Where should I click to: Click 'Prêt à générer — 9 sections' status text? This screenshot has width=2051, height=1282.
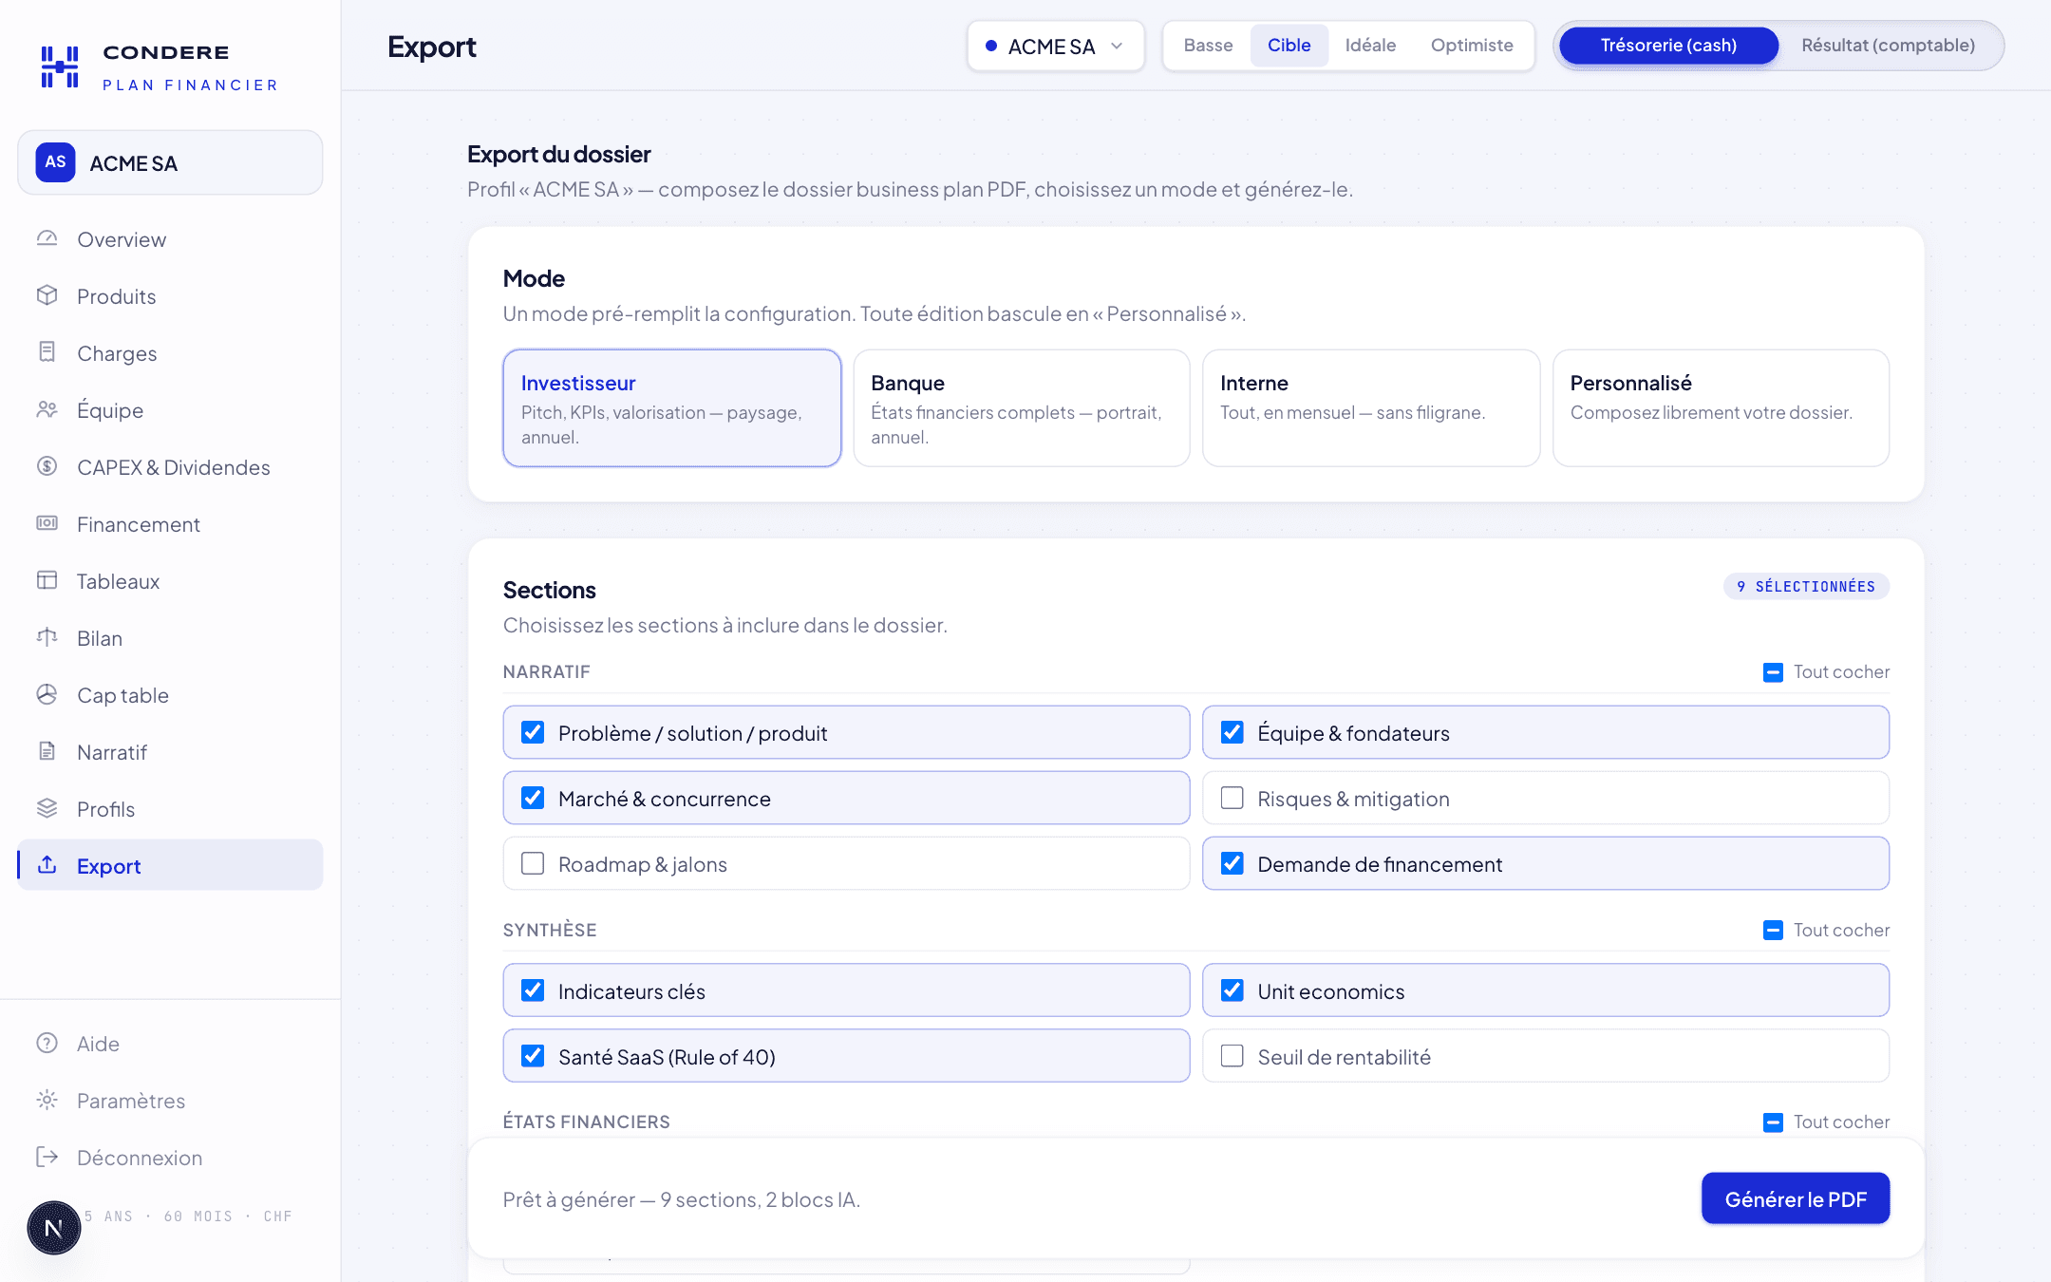pyautogui.click(x=682, y=1199)
